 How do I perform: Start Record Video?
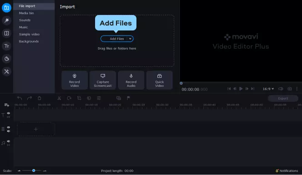pos(75,80)
